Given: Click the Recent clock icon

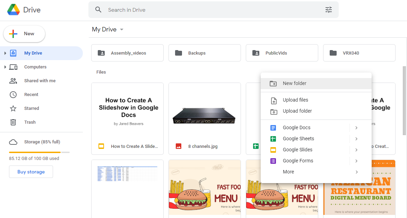Looking at the screenshot, I should point(13,95).
